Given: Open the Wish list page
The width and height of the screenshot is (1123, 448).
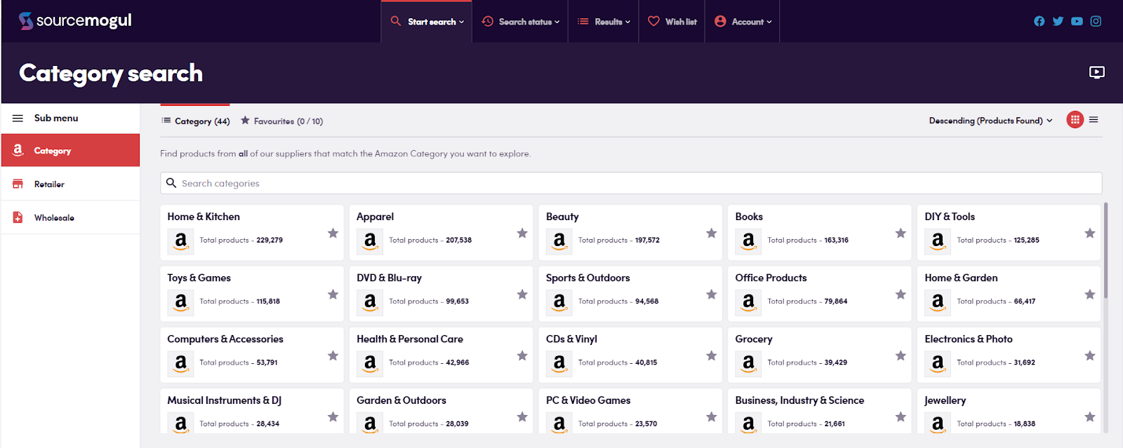Looking at the screenshot, I should coord(672,22).
